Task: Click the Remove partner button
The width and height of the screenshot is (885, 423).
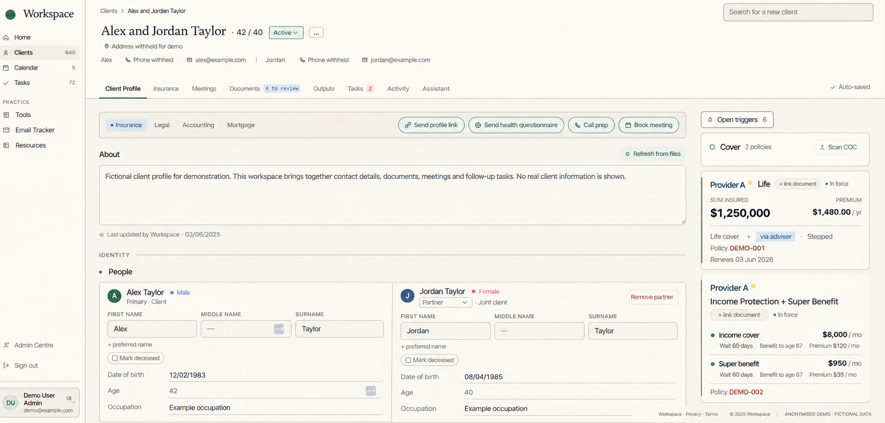Action: [652, 297]
